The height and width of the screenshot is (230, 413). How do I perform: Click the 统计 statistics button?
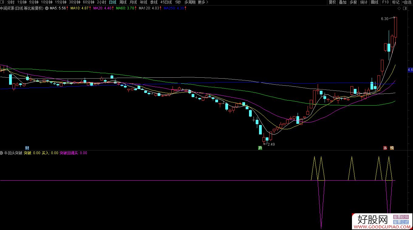364,2
